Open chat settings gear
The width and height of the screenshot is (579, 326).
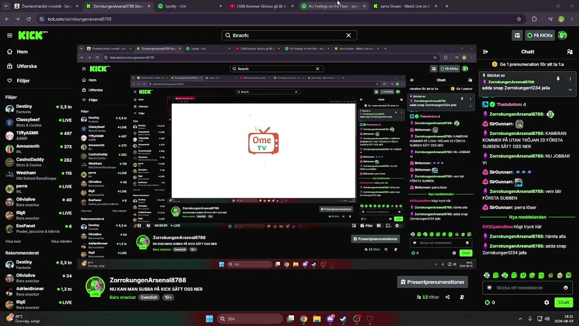(547, 302)
